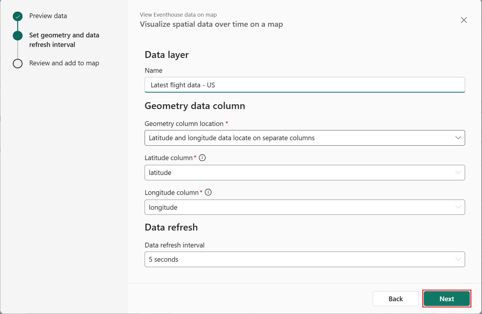The image size is (482, 314).
Task: Select the Review and add to map step
Action: coord(64,63)
